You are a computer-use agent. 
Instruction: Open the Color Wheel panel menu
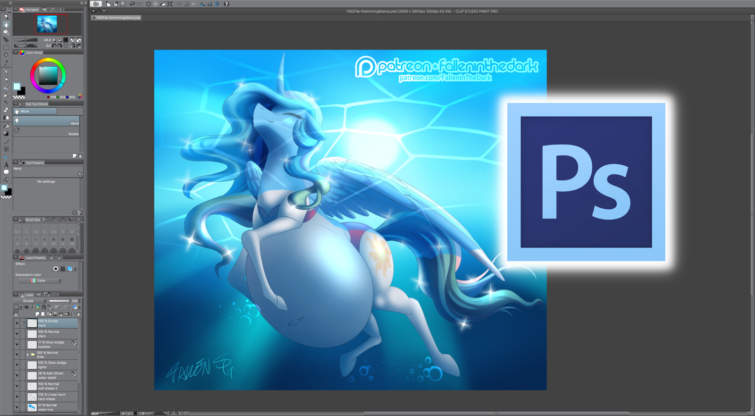tap(16, 52)
